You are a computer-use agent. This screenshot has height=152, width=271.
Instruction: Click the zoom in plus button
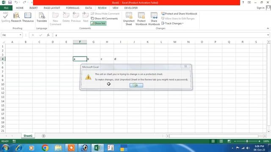[x=259, y=141]
